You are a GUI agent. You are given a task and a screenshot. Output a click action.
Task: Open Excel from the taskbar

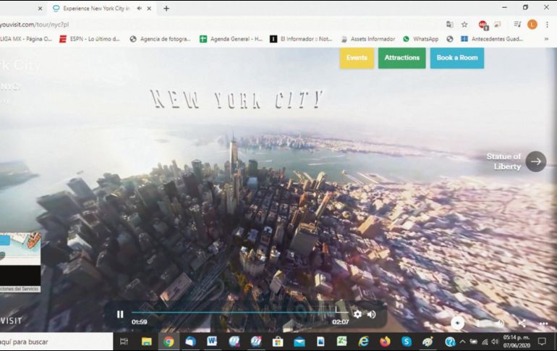[341, 342]
